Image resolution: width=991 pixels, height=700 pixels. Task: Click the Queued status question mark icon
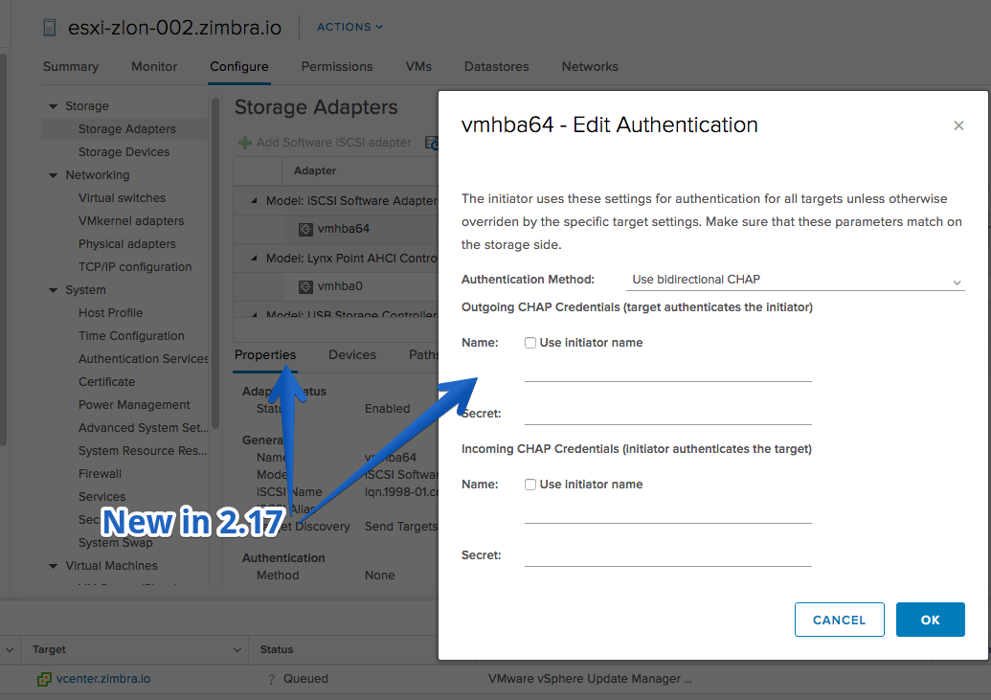coord(271,679)
